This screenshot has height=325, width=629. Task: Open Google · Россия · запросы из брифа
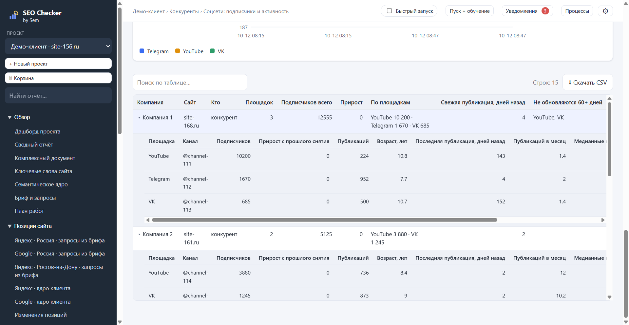60,254
